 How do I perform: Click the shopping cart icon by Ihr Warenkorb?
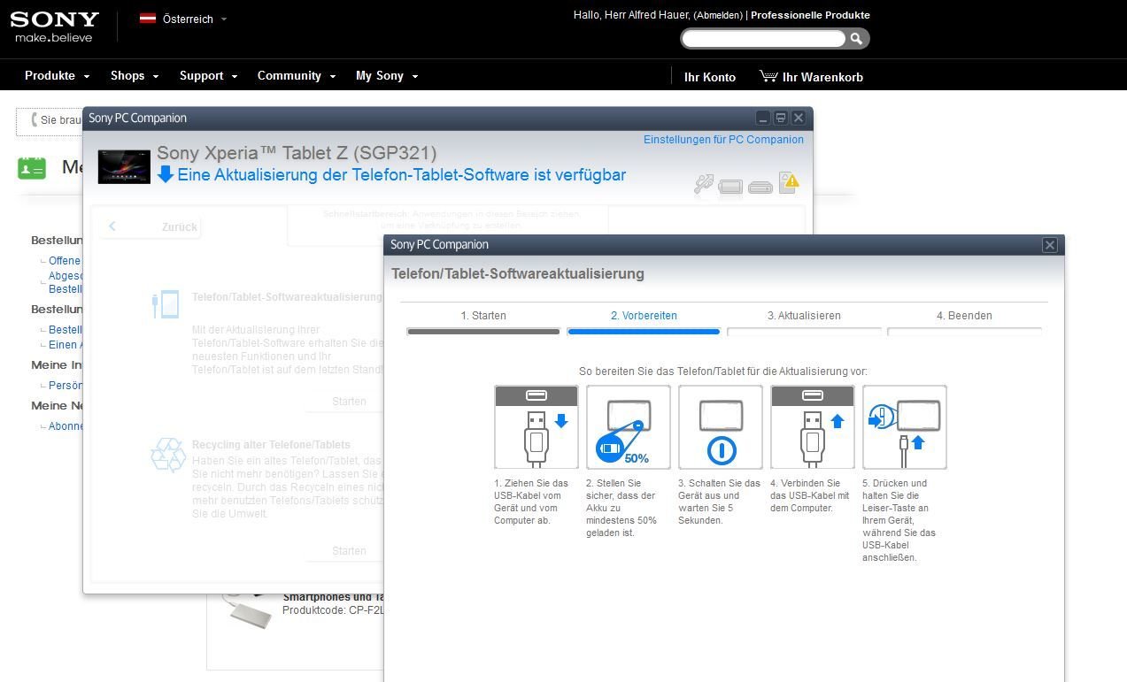[x=768, y=76]
